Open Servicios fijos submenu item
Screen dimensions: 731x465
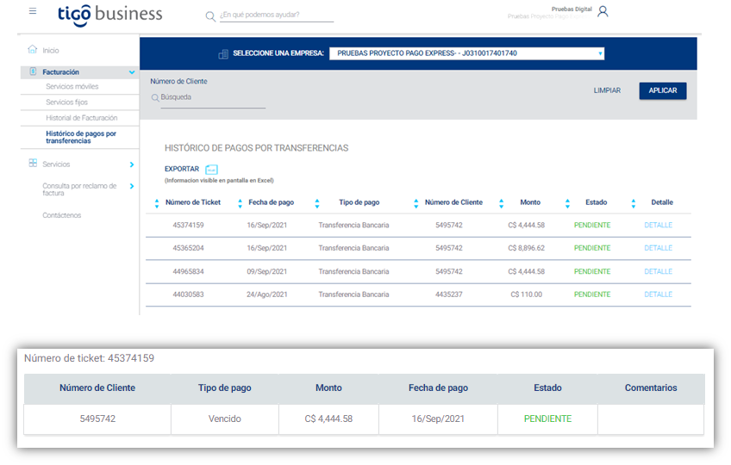coord(66,102)
